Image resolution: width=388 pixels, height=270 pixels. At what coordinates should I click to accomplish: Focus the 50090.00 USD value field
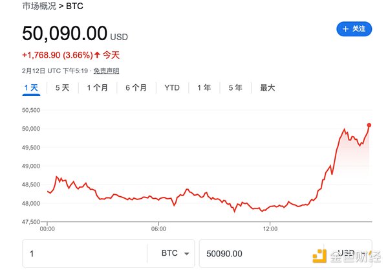coord(259,254)
